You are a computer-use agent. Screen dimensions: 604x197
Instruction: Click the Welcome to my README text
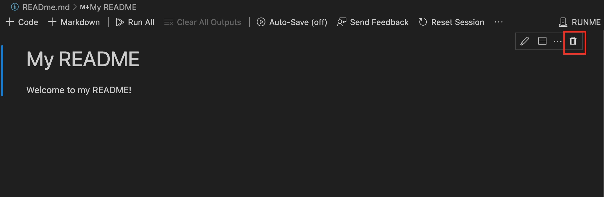coord(79,90)
